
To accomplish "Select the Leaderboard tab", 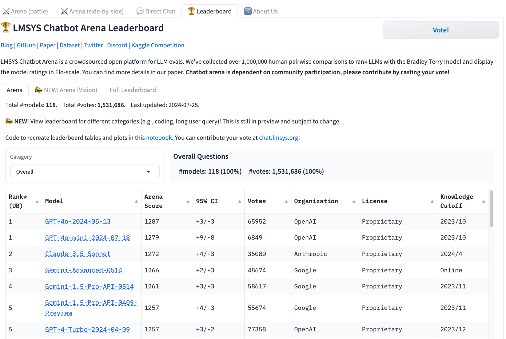I will pos(210,11).
